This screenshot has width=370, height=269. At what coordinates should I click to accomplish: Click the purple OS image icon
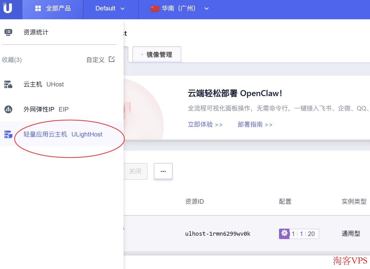284,234
